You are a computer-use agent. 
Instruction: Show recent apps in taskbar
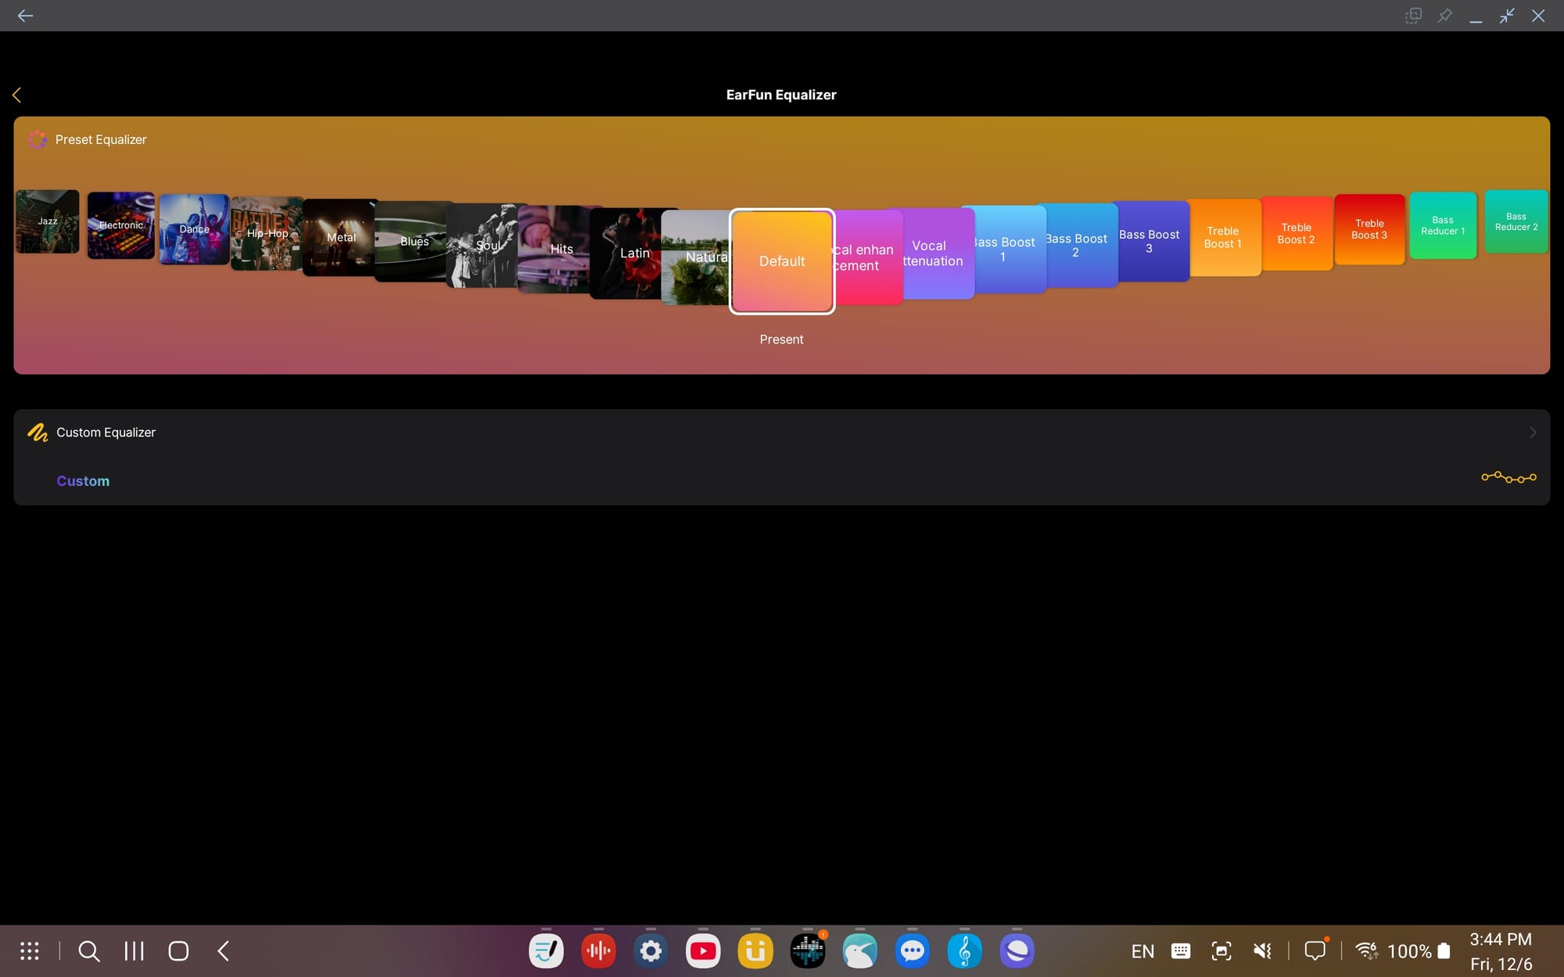coord(135,951)
